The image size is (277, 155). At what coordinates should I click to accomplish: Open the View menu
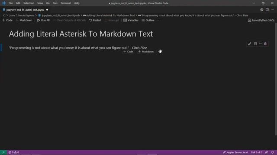40,3
